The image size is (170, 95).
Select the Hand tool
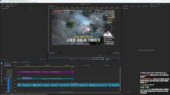(2, 80)
